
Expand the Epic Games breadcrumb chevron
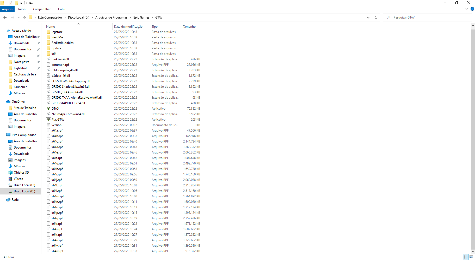click(x=152, y=17)
